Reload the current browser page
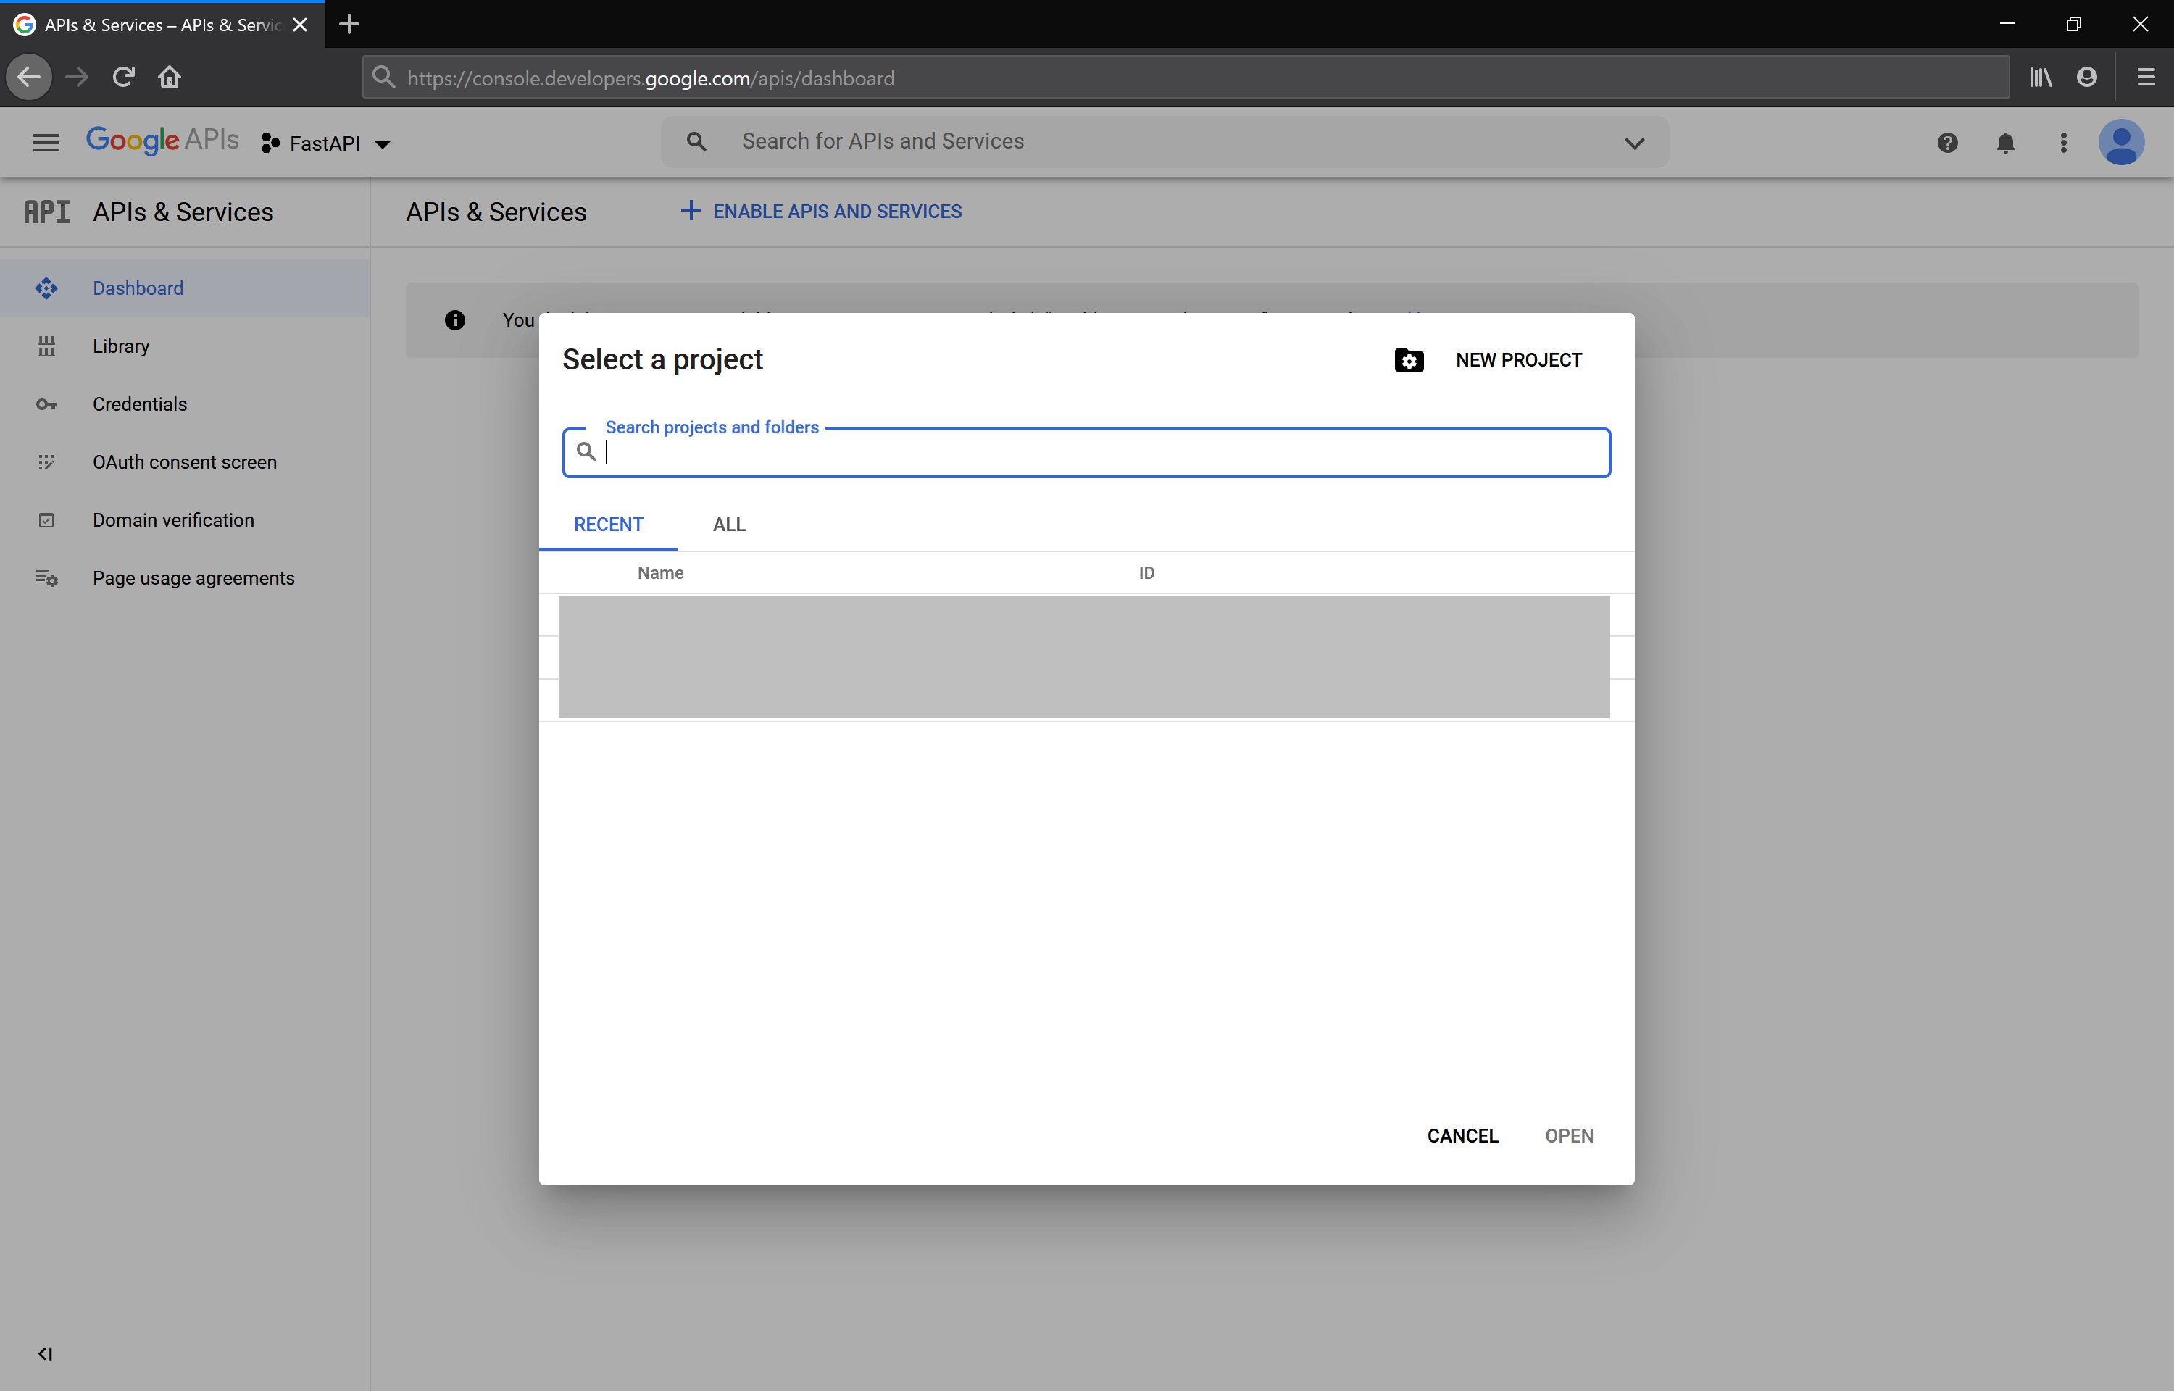This screenshot has height=1391, width=2174. coord(124,78)
